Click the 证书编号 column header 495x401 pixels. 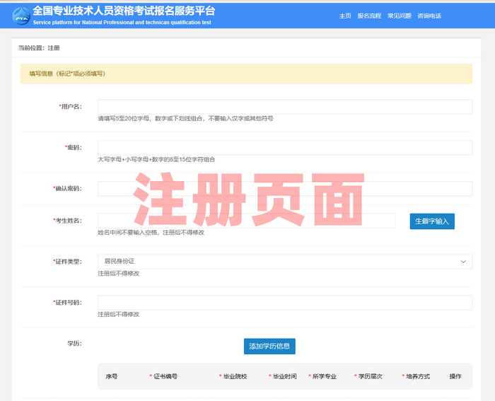(x=165, y=377)
